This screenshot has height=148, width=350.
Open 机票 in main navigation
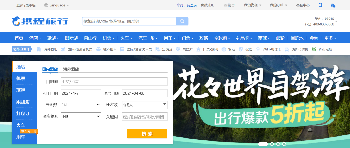pos(109,38)
